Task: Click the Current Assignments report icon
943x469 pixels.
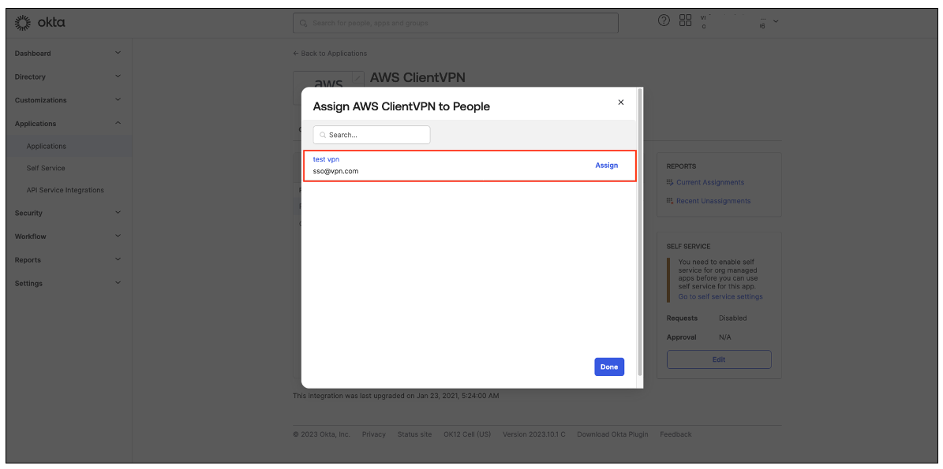Action: [670, 182]
